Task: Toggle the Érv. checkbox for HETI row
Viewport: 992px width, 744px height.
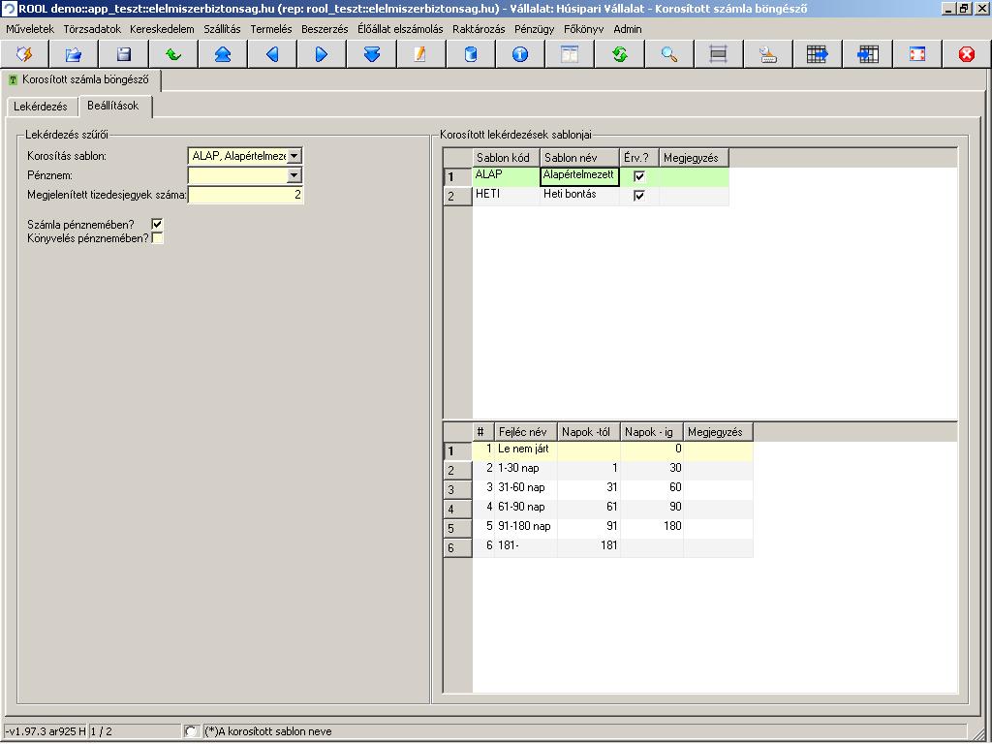Action: coord(639,196)
